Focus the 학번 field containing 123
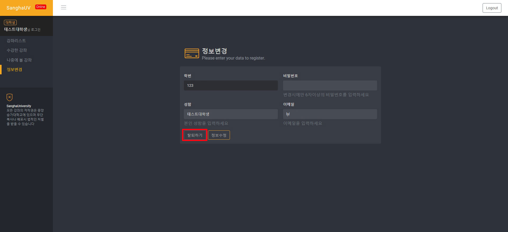The height and width of the screenshot is (232, 508). 231,85
